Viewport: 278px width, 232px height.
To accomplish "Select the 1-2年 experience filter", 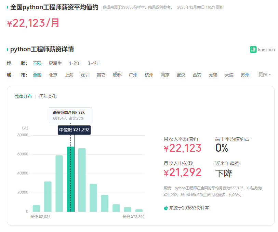I will click(75, 63).
